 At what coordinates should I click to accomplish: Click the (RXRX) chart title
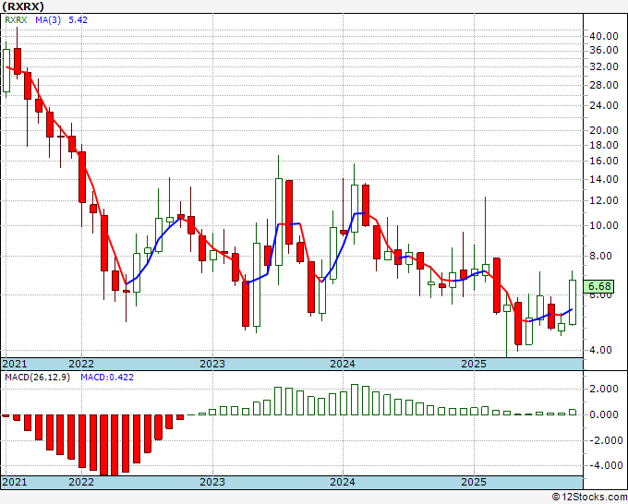[23, 6]
